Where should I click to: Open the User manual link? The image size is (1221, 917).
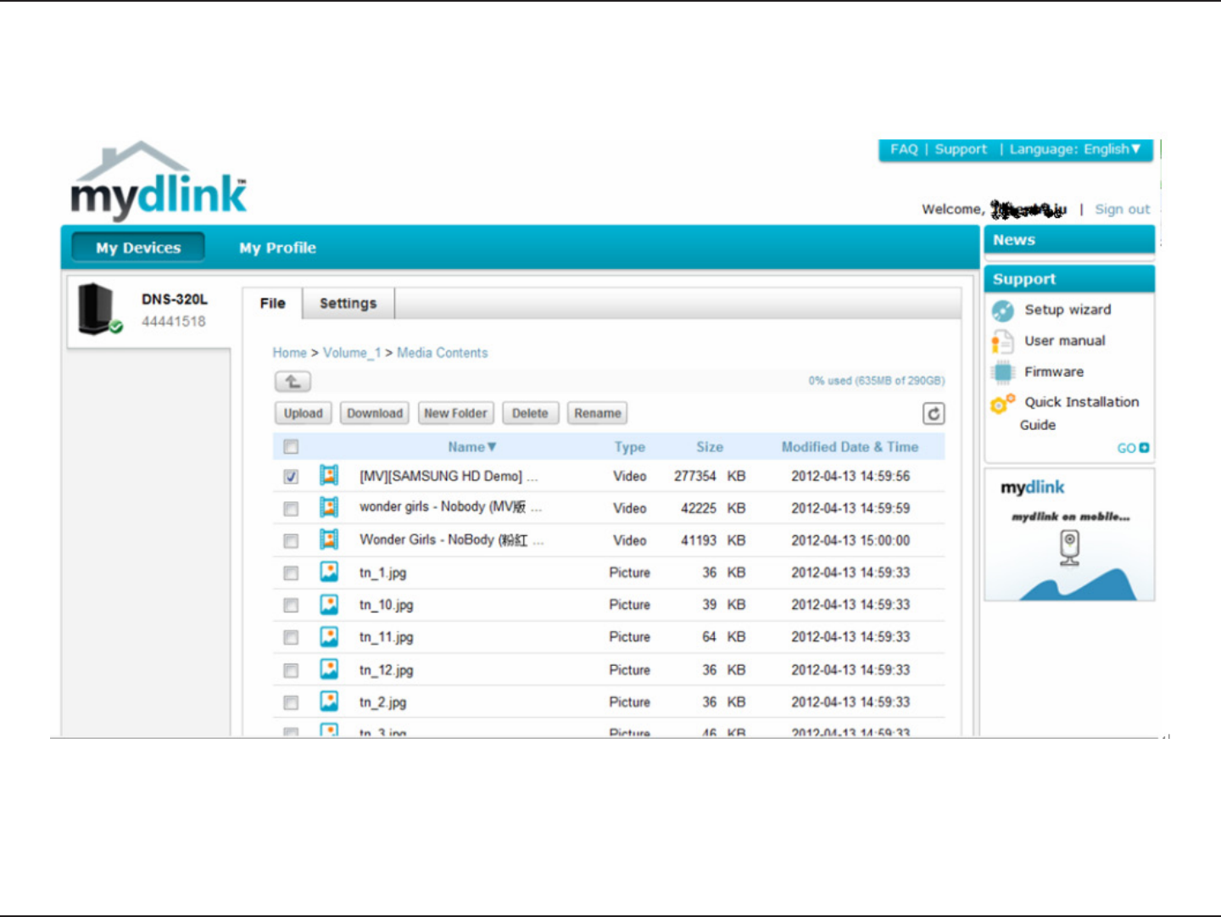point(1065,341)
